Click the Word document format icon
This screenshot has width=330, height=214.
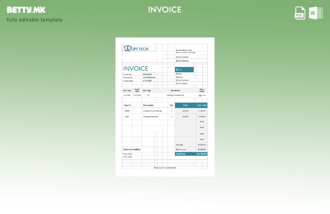click(316, 13)
